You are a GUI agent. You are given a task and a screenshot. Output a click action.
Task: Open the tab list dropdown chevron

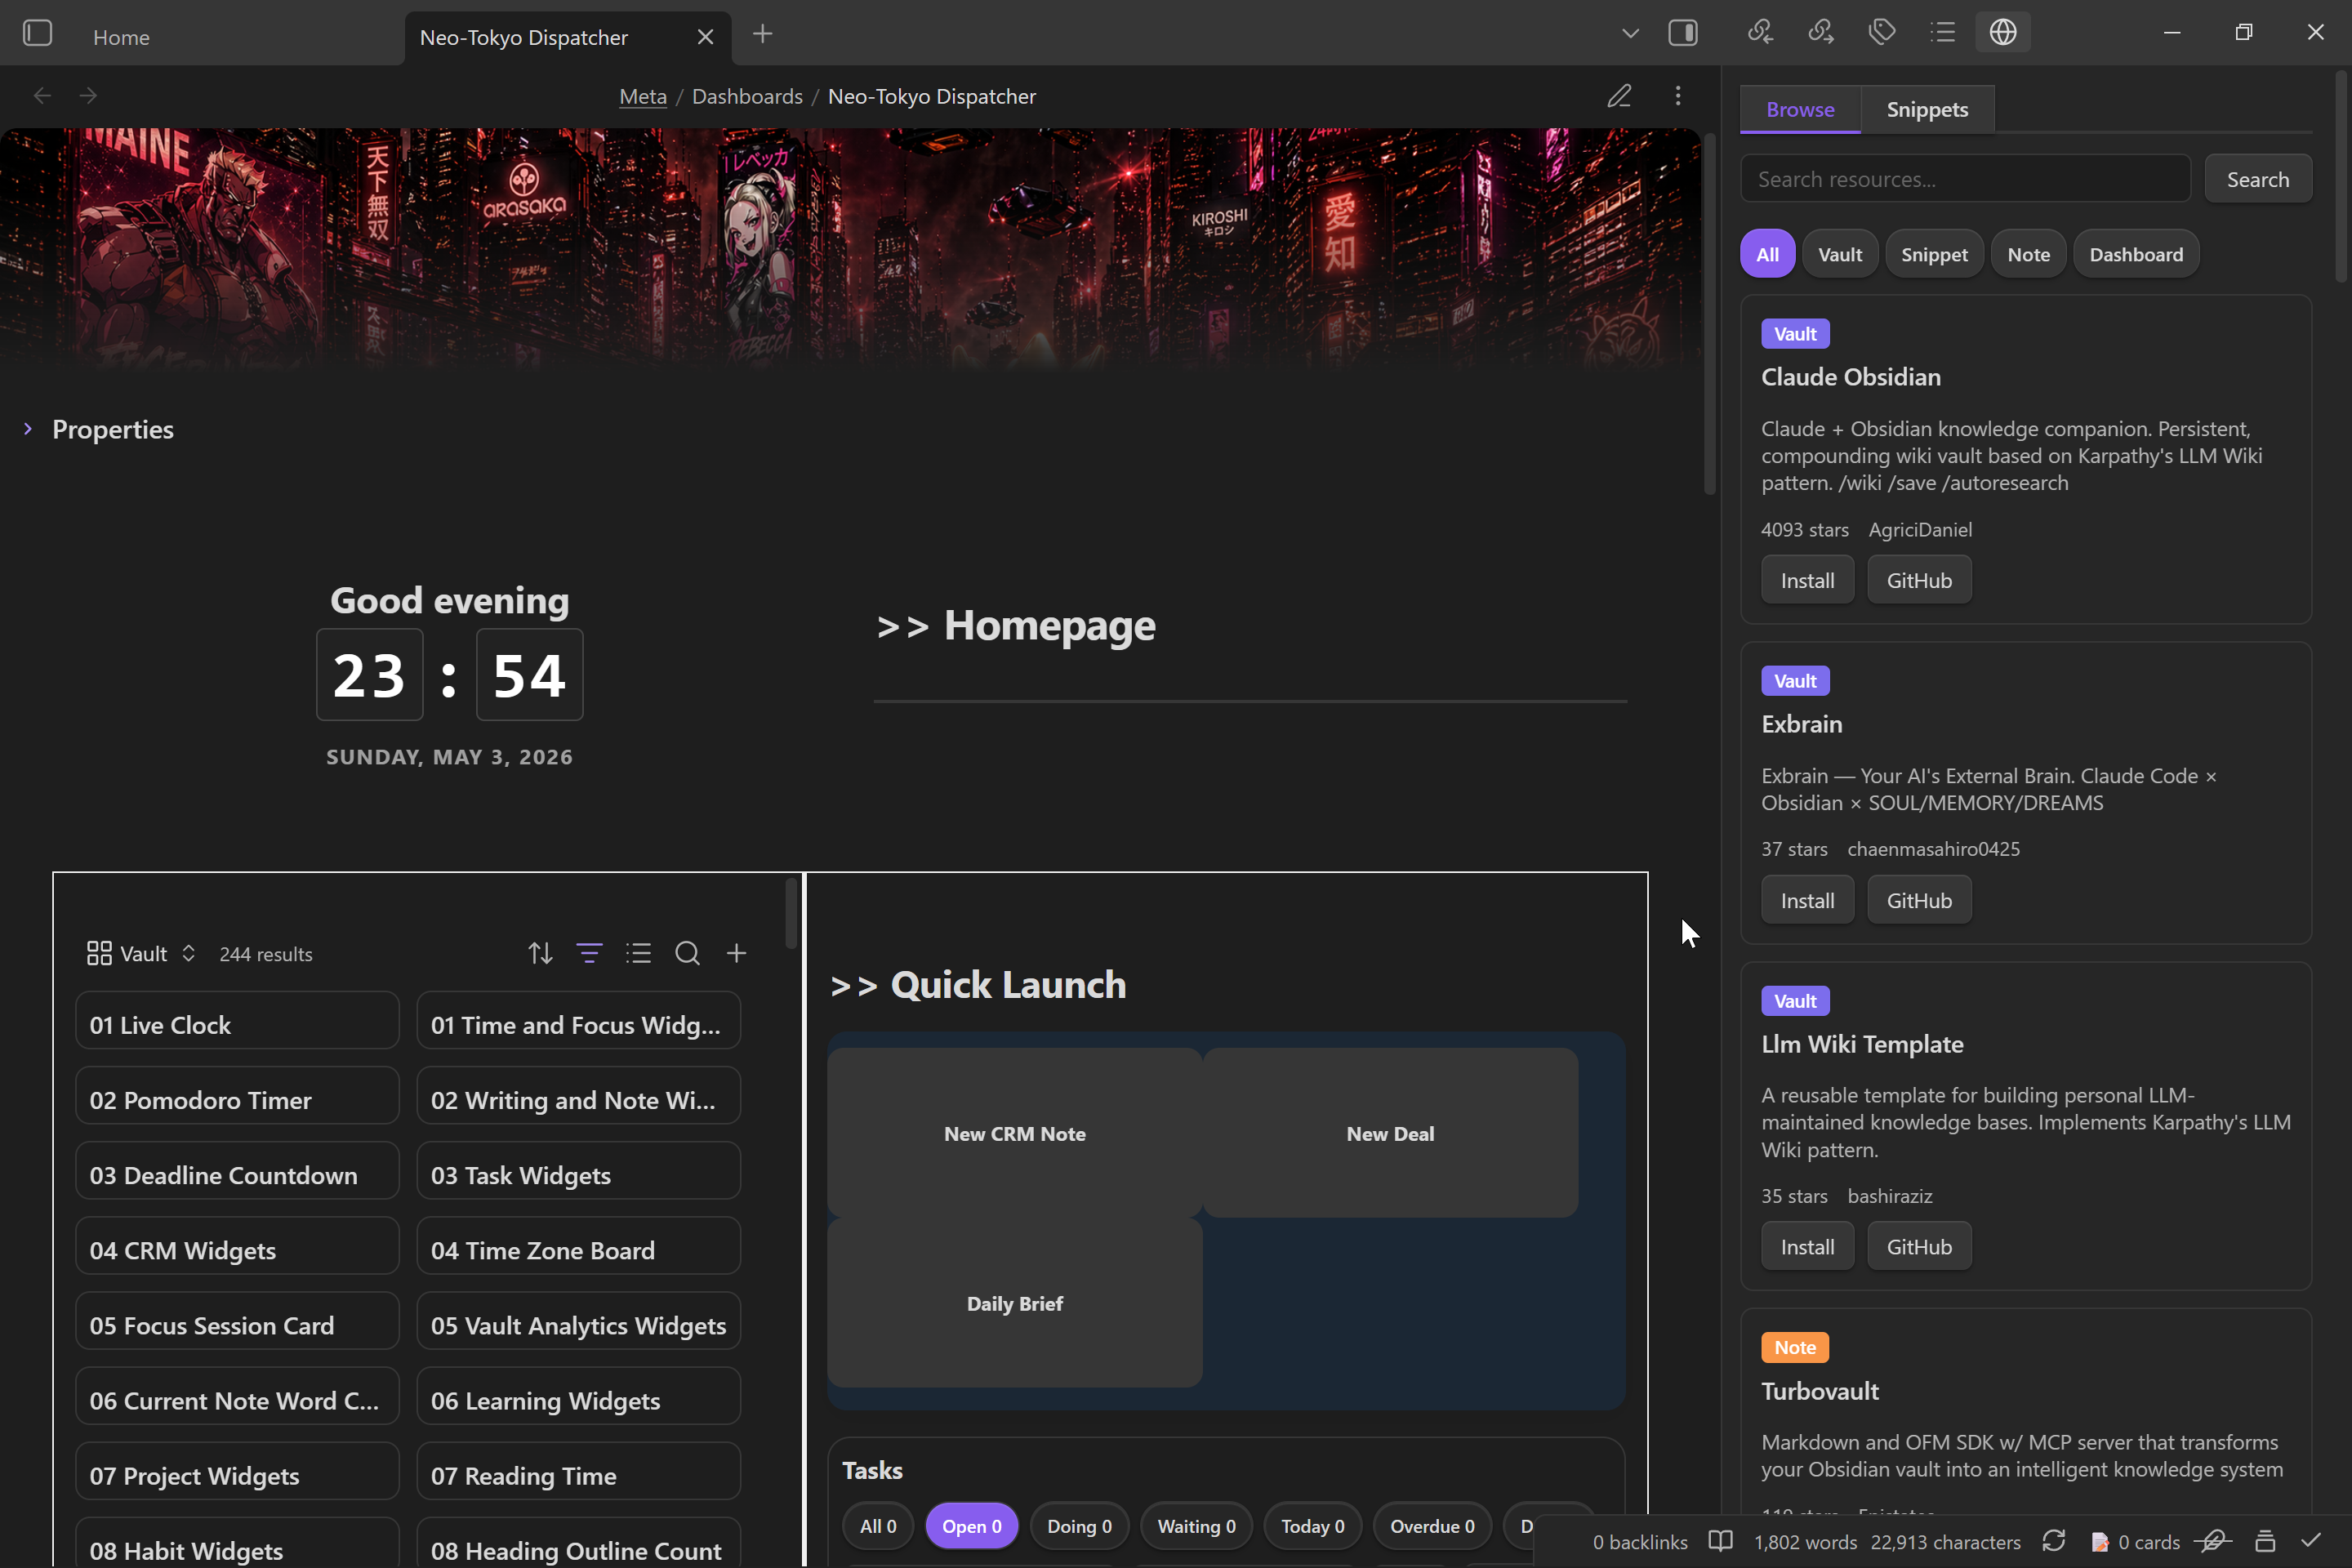[1630, 33]
